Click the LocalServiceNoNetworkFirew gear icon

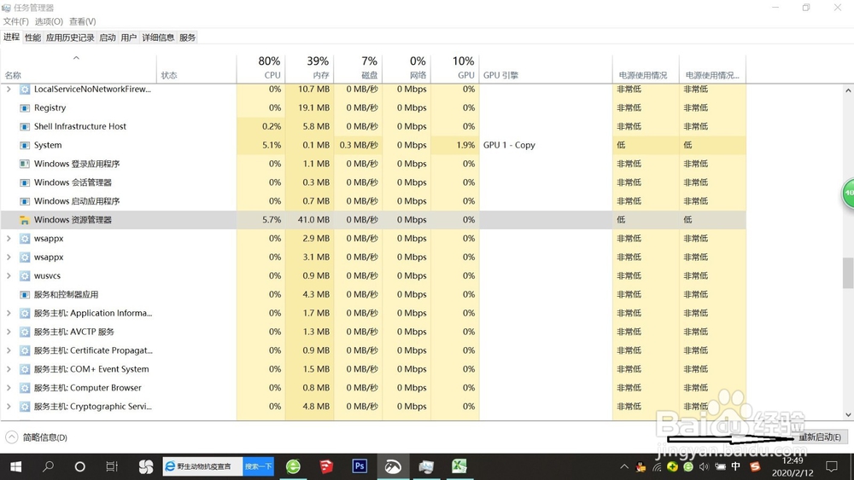25,90
